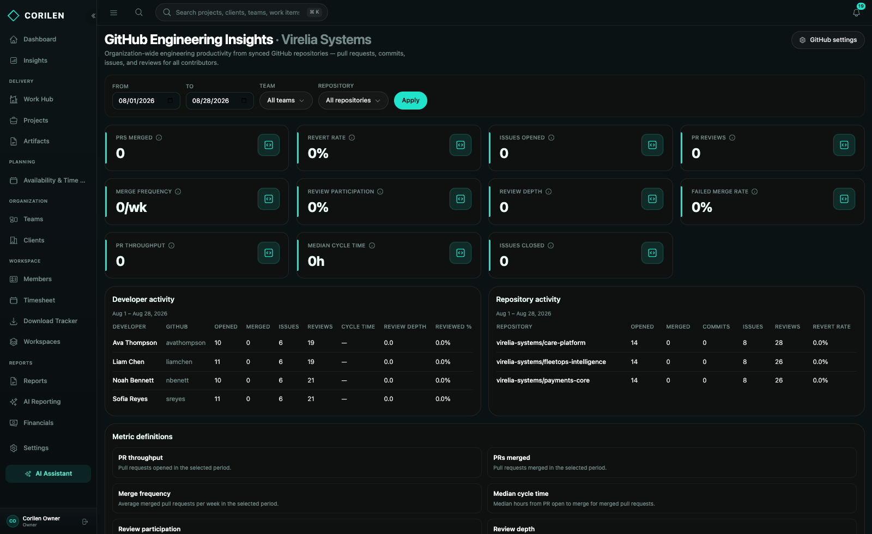Image resolution: width=872 pixels, height=534 pixels.
Task: Click the Median Cycle Time card icon
Action: (x=461, y=253)
